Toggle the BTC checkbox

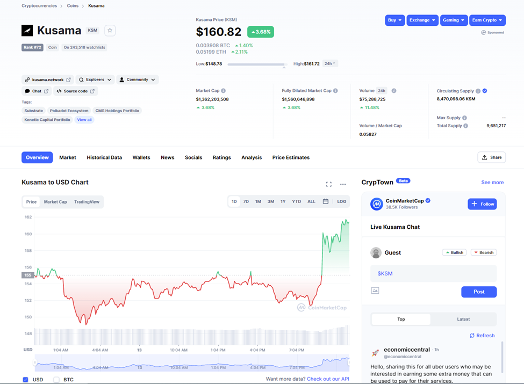click(56, 380)
